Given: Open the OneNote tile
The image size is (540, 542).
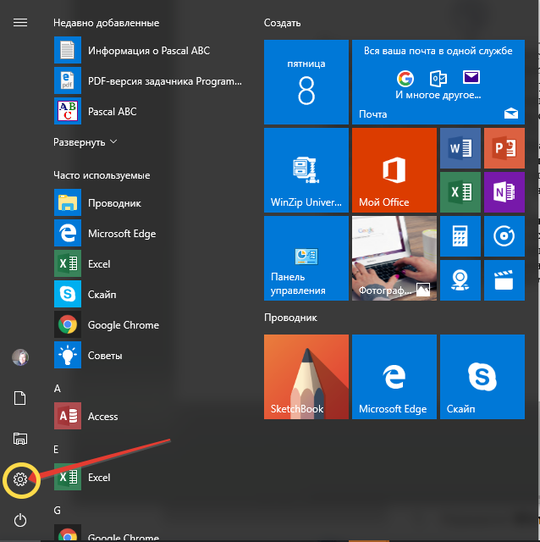Looking at the screenshot, I should tap(504, 192).
